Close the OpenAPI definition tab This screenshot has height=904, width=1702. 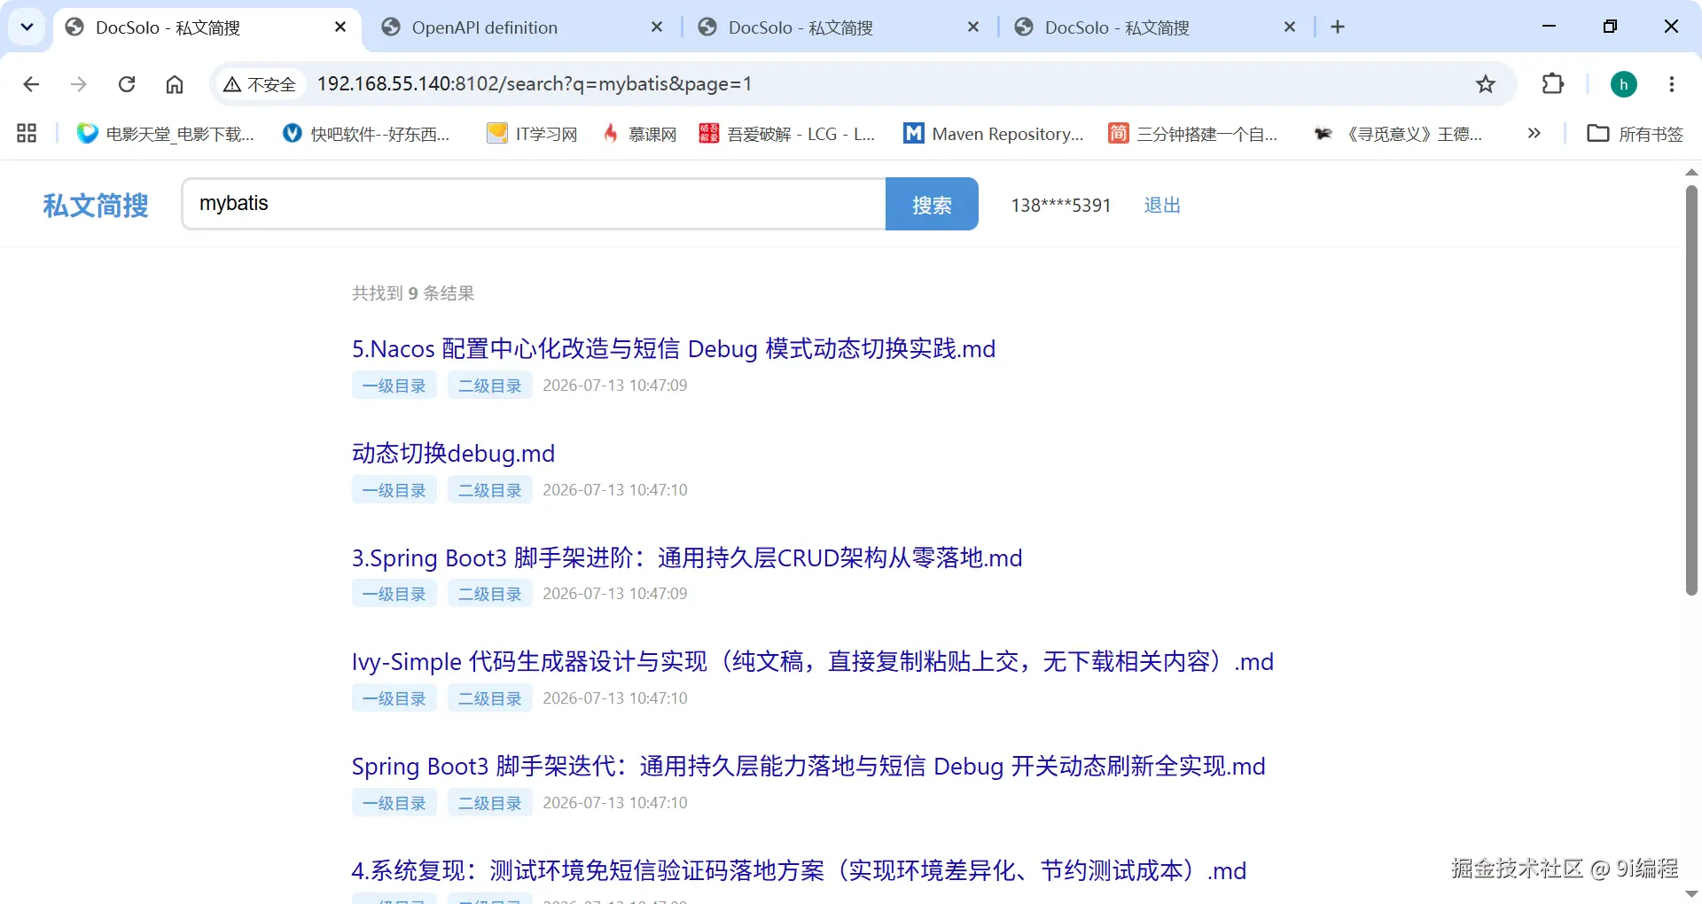coord(657,27)
